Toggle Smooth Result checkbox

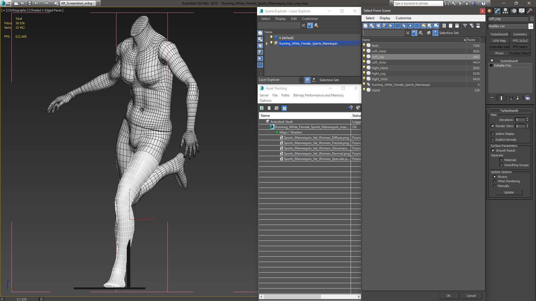(x=493, y=151)
